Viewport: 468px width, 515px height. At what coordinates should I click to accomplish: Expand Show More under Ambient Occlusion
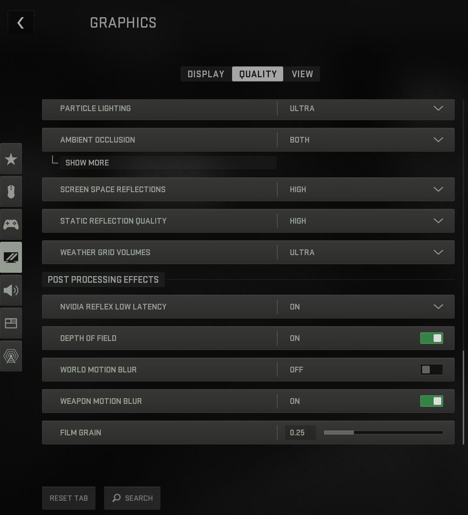pos(87,163)
